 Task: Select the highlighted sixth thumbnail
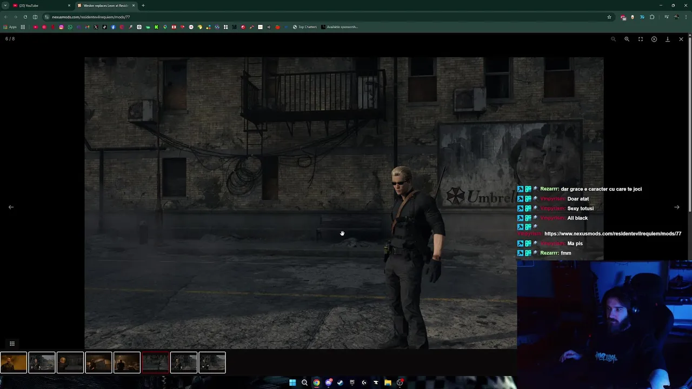155,363
